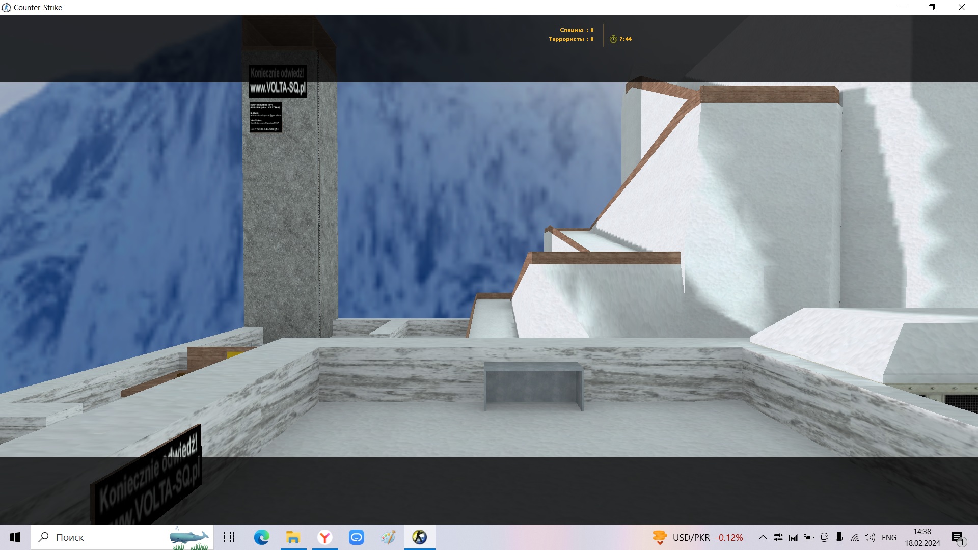This screenshot has height=550, width=978.
Task: Open the paint palette app icon
Action: (388, 537)
